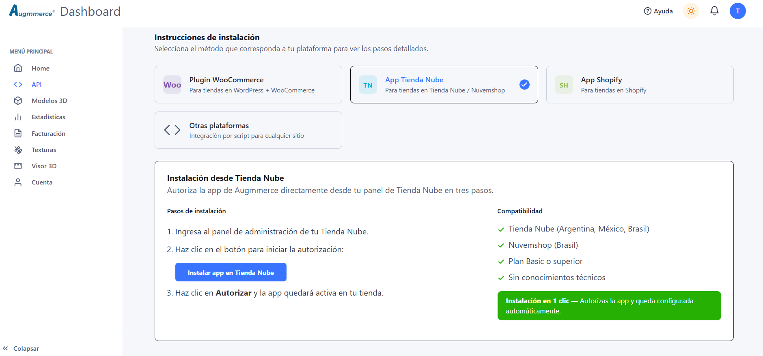Click the Pasos de instalación label
Image resolution: width=763 pixels, height=356 pixels.
pos(196,211)
